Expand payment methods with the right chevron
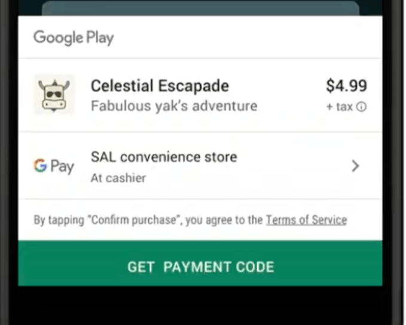The width and height of the screenshot is (406, 325). [356, 166]
